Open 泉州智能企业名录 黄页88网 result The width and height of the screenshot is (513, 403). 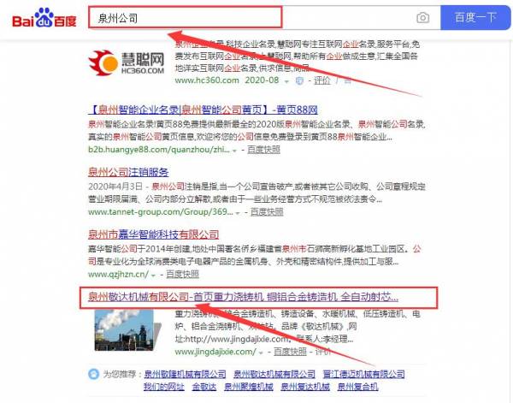coord(203,110)
